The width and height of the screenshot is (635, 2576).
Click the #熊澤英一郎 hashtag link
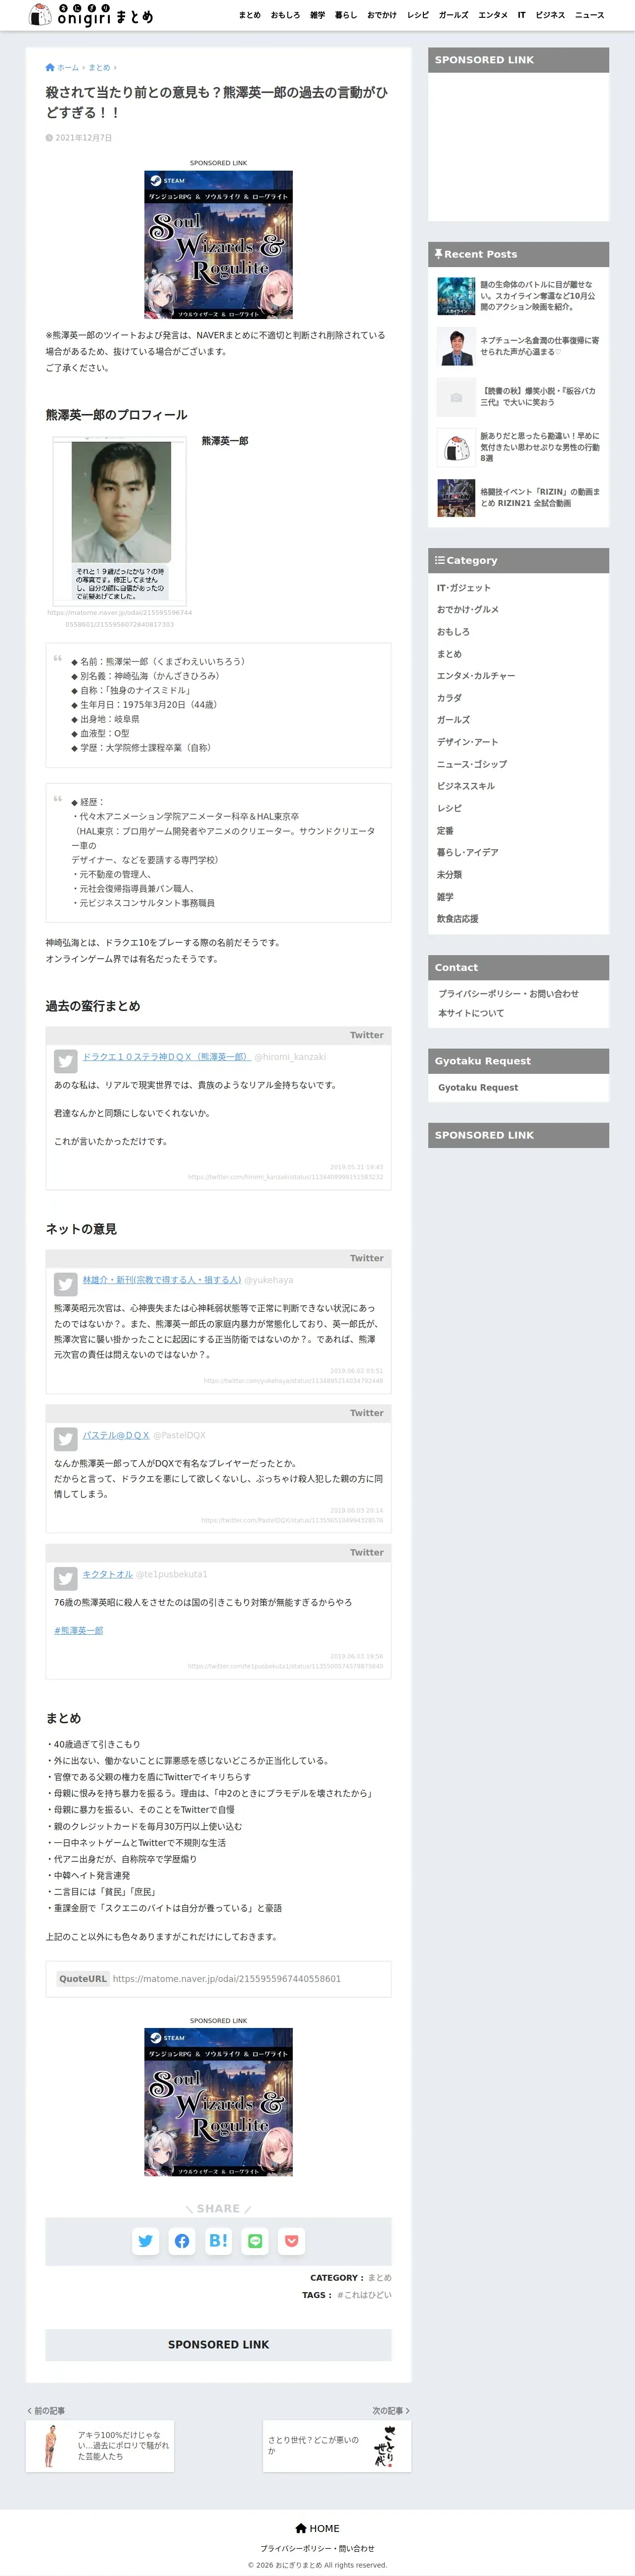click(78, 1630)
